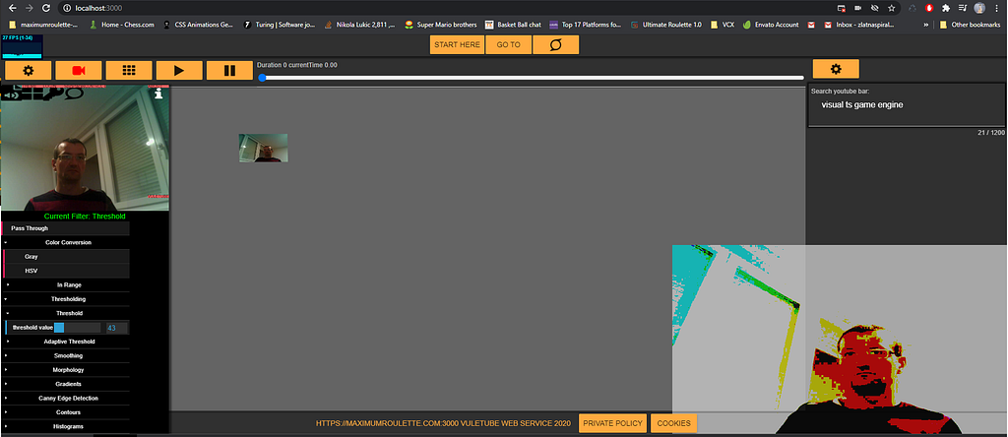Open the Extensions puzzle icon
Image resolution: width=1008 pixels, height=437 pixels.
[x=946, y=8]
